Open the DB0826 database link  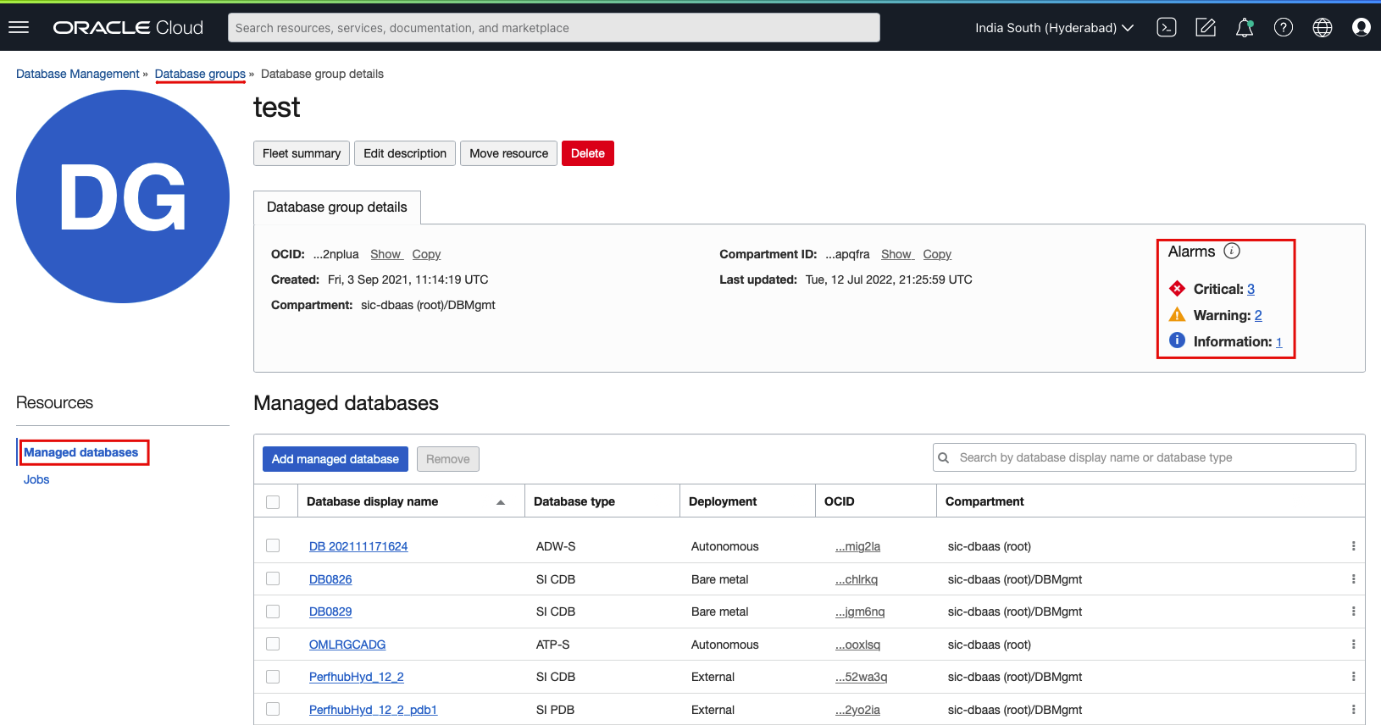point(330,579)
